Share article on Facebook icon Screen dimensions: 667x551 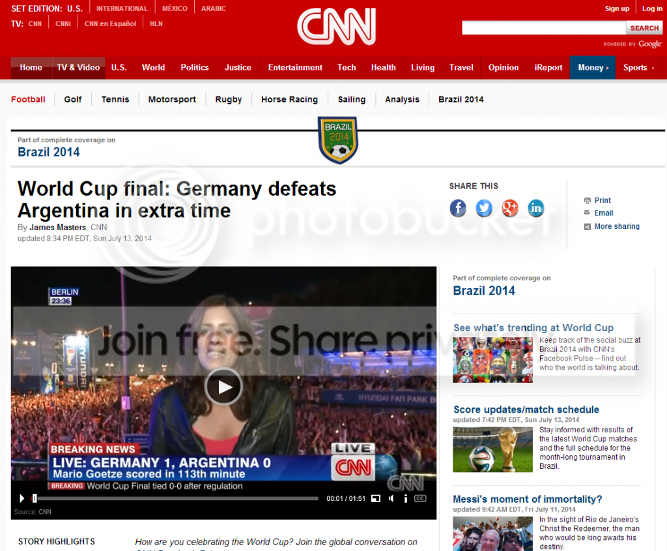(458, 208)
